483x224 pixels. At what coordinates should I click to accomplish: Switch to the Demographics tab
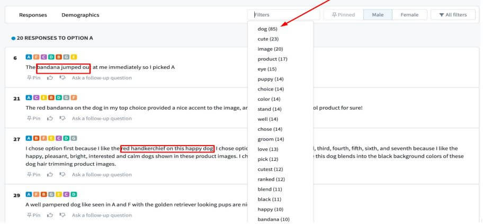point(80,15)
